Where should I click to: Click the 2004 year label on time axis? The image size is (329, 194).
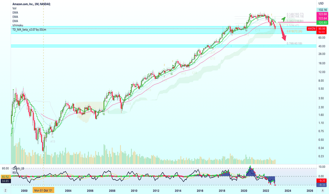tap(68, 190)
